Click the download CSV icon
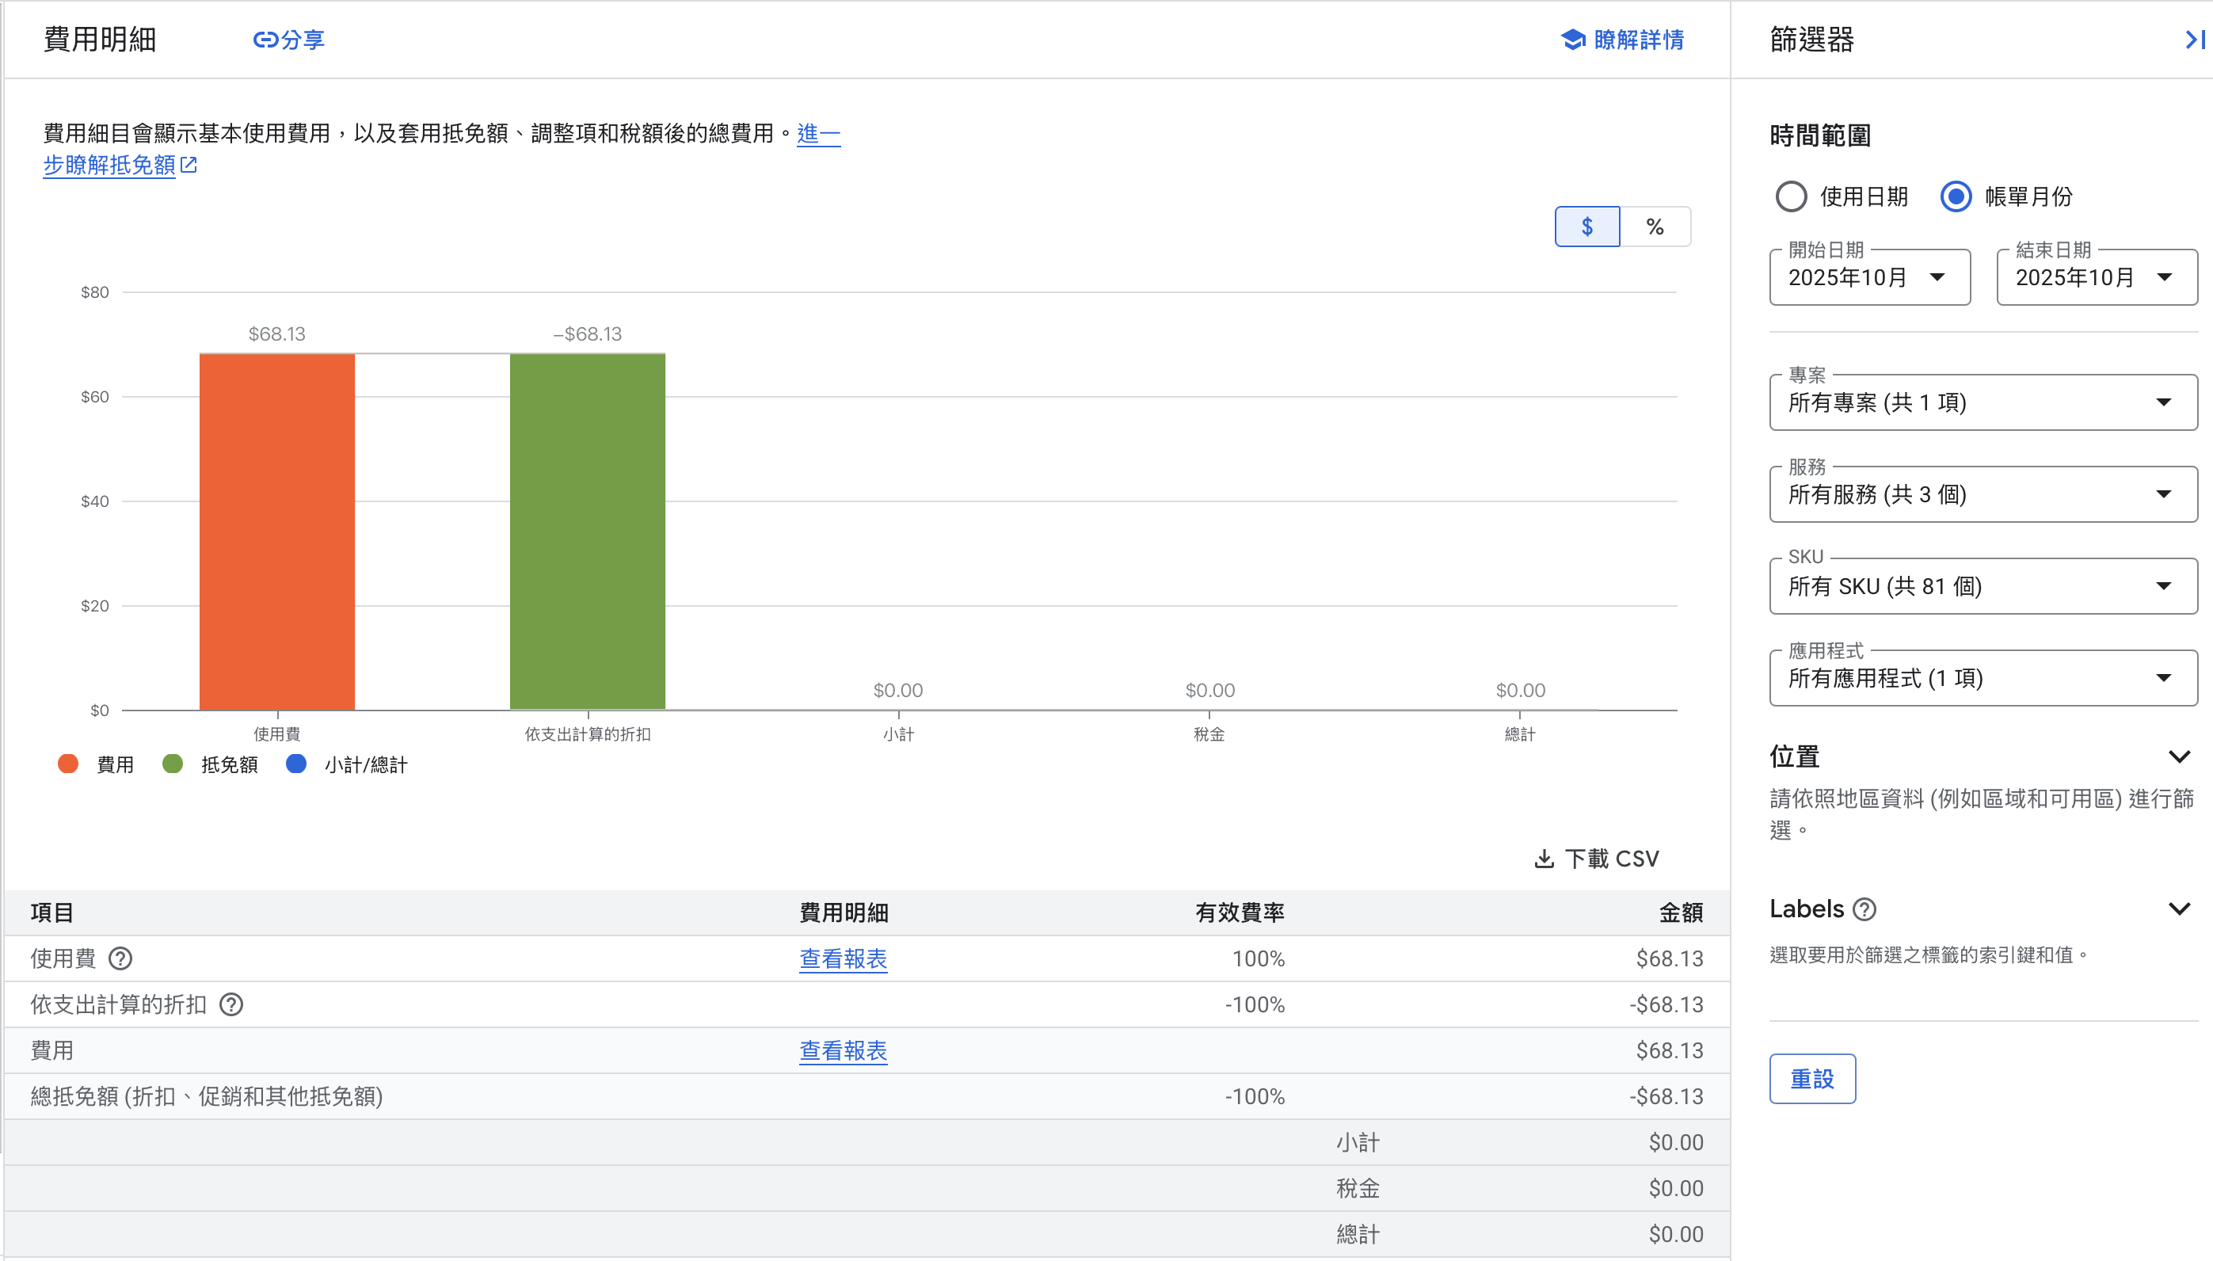 (x=1544, y=859)
